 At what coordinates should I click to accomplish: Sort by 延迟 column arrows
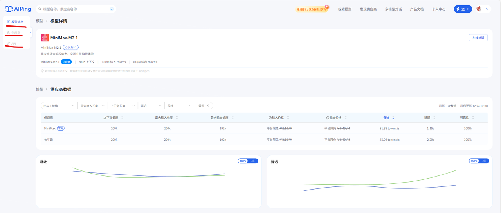[434, 118]
